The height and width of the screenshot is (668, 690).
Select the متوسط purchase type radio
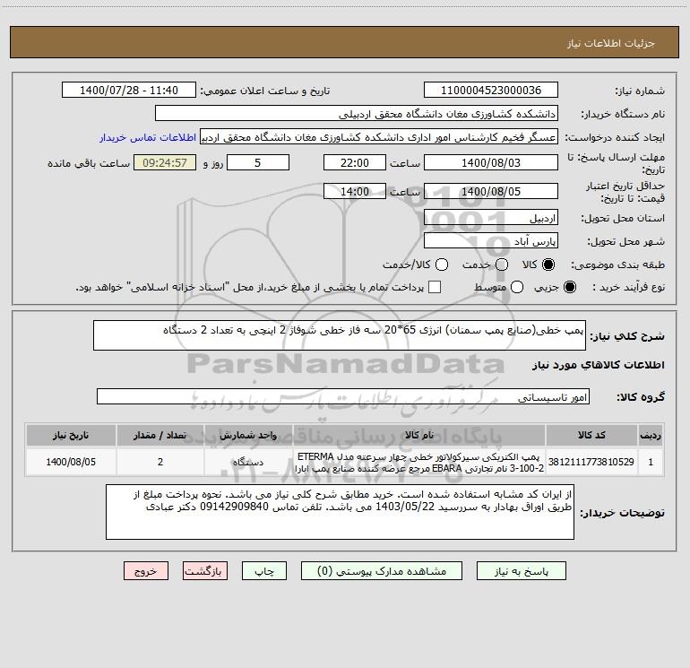tap(517, 287)
